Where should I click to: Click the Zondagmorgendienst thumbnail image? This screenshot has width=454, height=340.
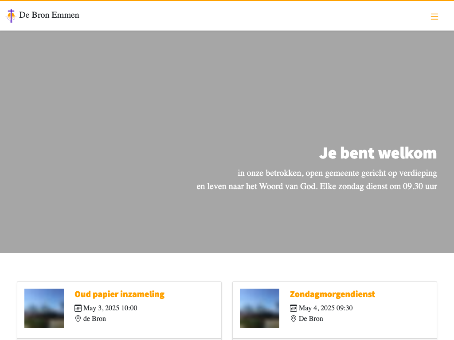[x=259, y=308]
